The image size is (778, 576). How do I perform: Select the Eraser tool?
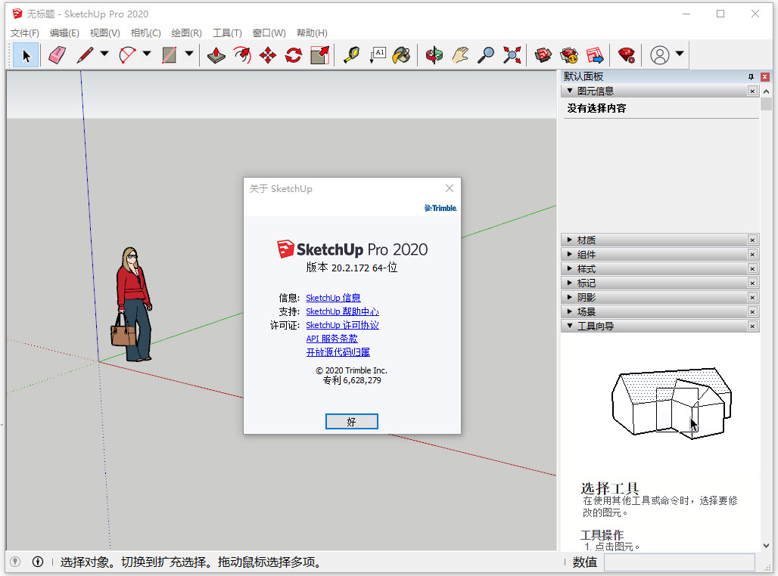pos(57,54)
